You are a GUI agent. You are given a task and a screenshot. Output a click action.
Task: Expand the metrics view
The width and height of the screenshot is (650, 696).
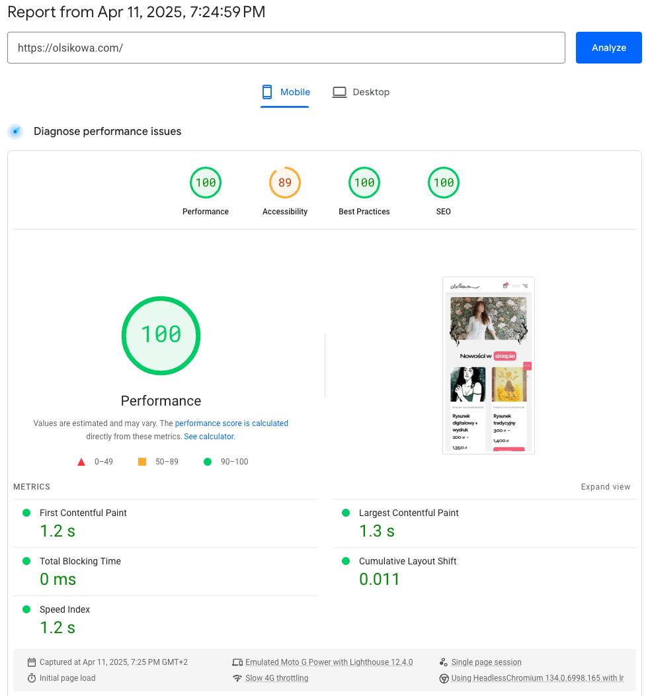point(605,487)
